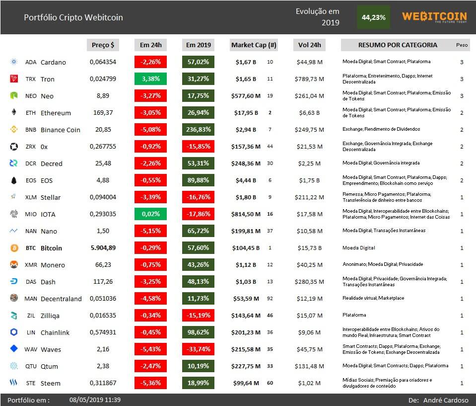Viewport: 476px width, 406px height.
Task: Click the Dash coin icon
Action: coord(14,281)
